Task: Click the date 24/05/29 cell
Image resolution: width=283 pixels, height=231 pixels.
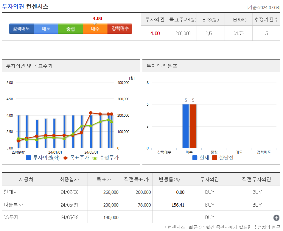Action: [x=70, y=217]
